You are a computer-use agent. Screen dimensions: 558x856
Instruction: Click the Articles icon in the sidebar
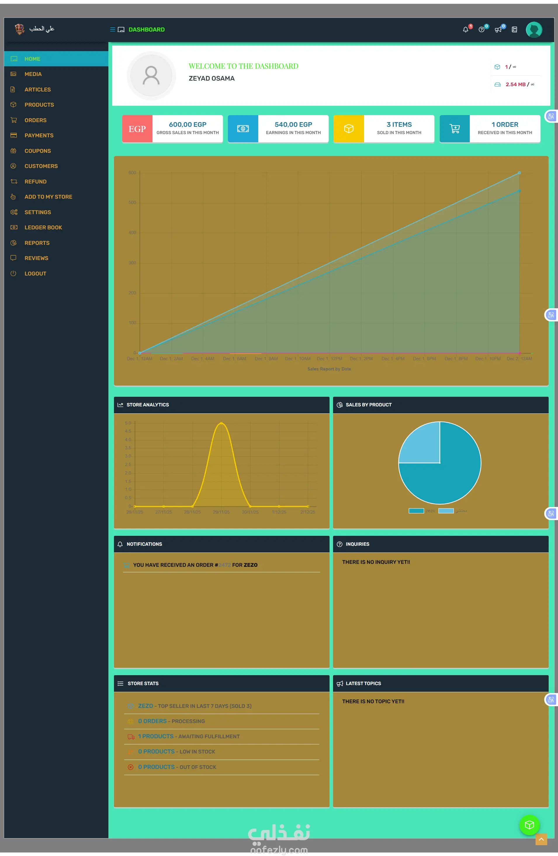pyautogui.click(x=13, y=89)
